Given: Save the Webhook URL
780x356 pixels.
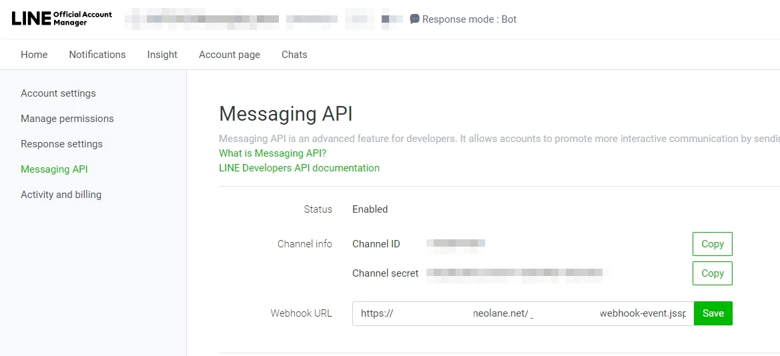Looking at the screenshot, I should point(713,313).
